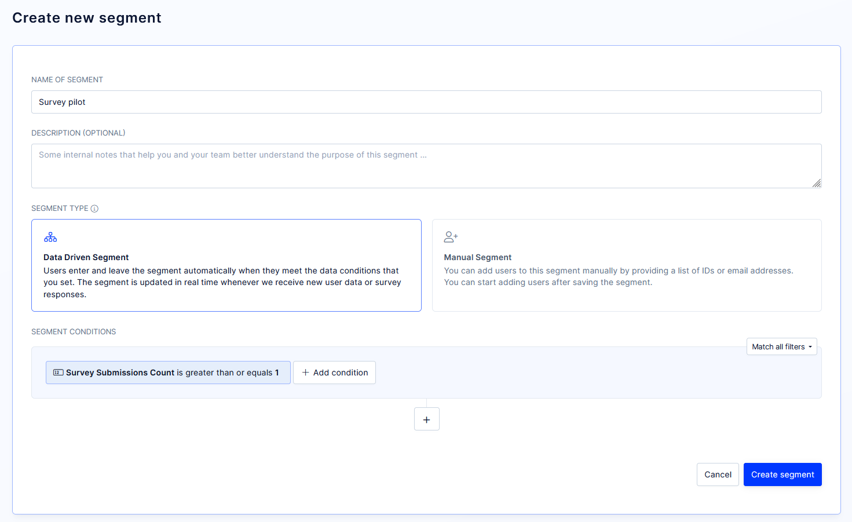Image resolution: width=852 pixels, height=522 pixels.
Task: Click the Segment Conditions section header
Action: pos(74,331)
